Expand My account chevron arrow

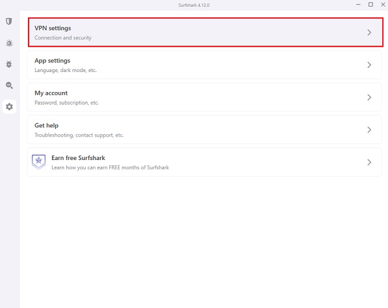pyautogui.click(x=369, y=97)
